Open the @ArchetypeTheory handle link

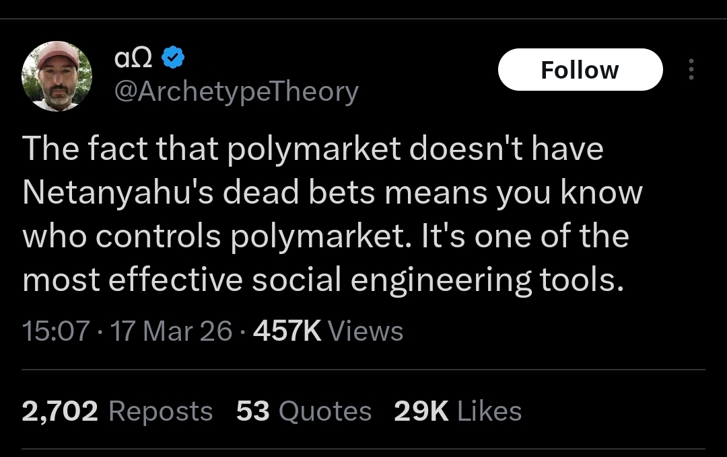[x=236, y=91]
